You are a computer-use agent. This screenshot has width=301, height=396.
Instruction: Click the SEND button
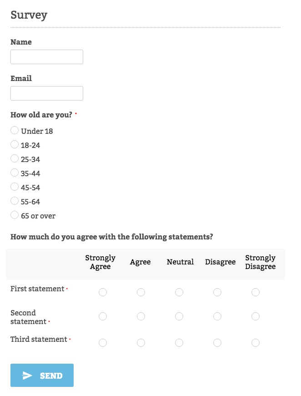point(42,375)
